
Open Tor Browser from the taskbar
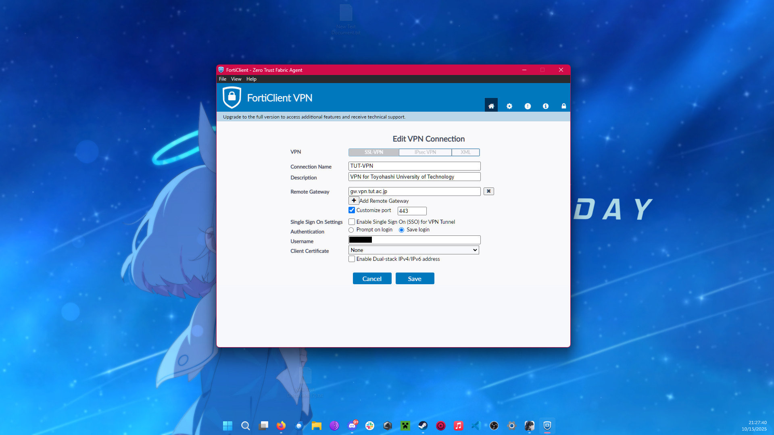pyautogui.click(x=334, y=426)
